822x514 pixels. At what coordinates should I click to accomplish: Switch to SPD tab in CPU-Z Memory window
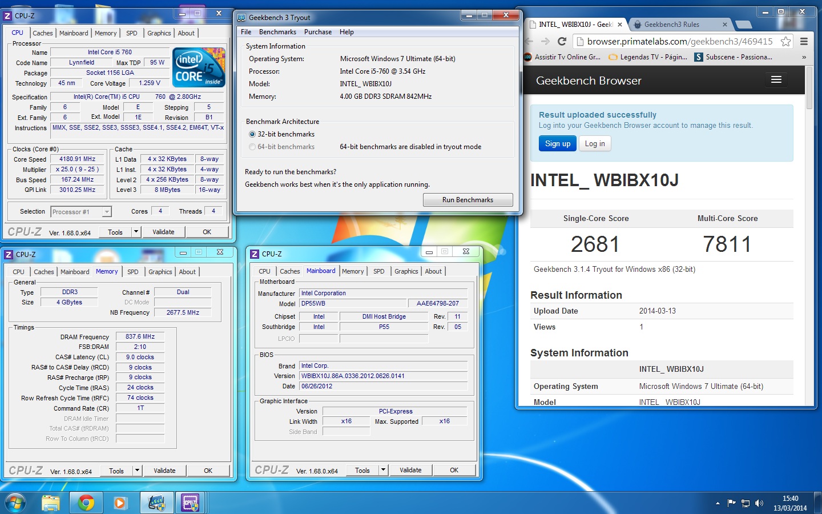coord(133,272)
